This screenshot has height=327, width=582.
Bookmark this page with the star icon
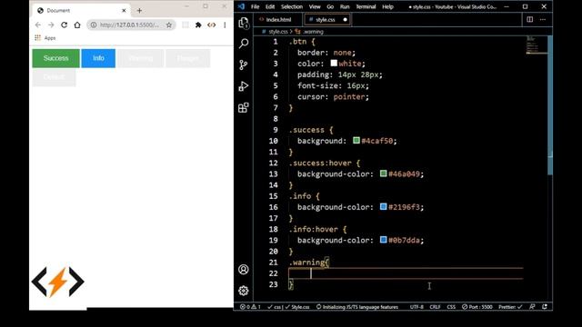pos(169,25)
